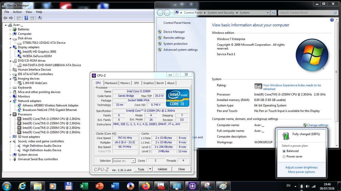This screenshot has width=341, height=191.
Task: Open the CPU-Z Tools dropdown arrow
Action: [150, 169]
